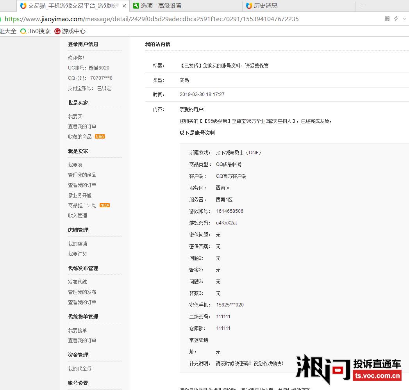Close the 交易猫 tab
Image resolution: width=409 pixels, height=390 pixels.
pos(124,6)
